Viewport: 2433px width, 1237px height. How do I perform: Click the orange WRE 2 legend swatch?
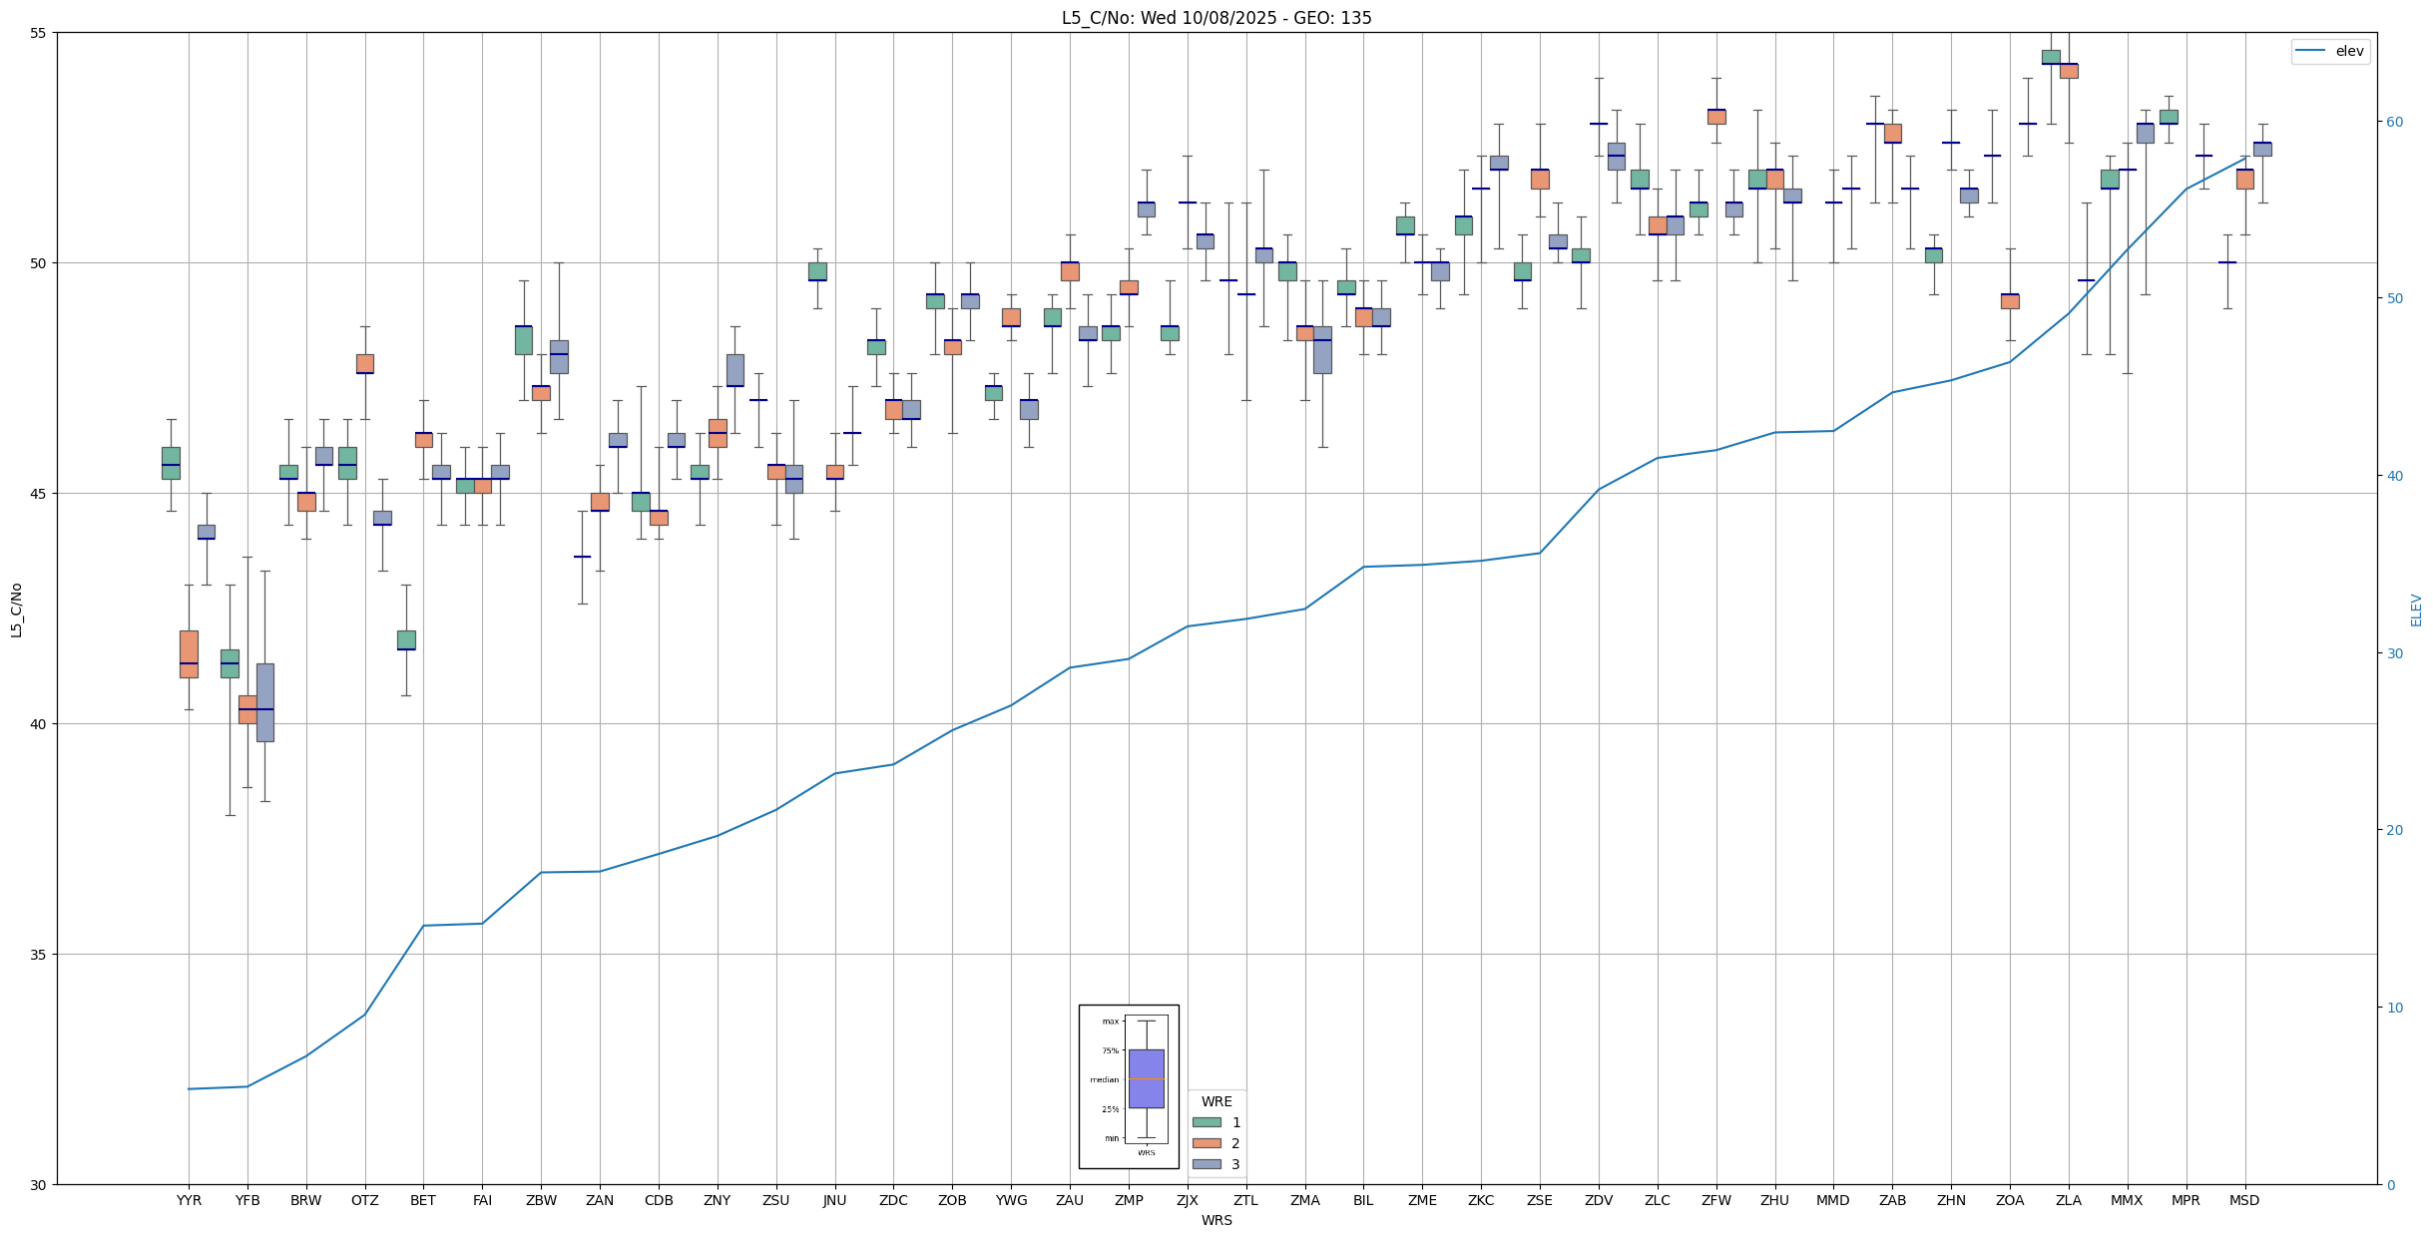coord(1207,1143)
